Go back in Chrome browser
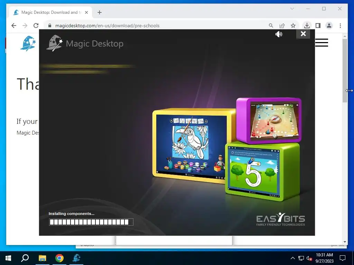The height and width of the screenshot is (265, 354). click(x=14, y=26)
